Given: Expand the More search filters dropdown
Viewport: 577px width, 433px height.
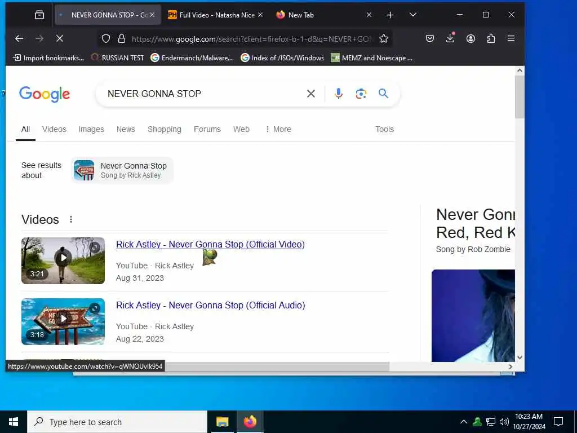Looking at the screenshot, I should coord(278,129).
